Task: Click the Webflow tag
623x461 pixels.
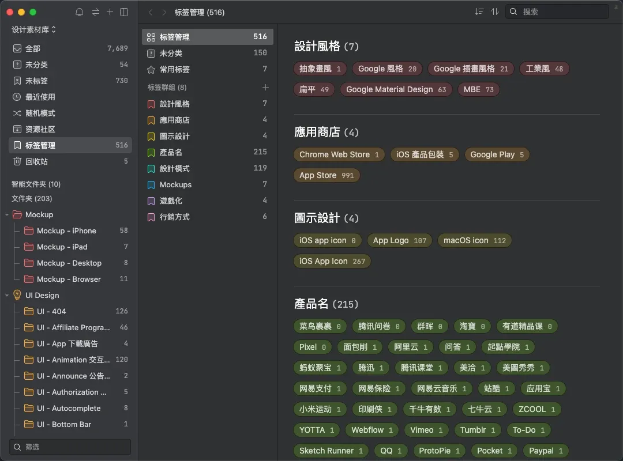Action: [372, 430]
